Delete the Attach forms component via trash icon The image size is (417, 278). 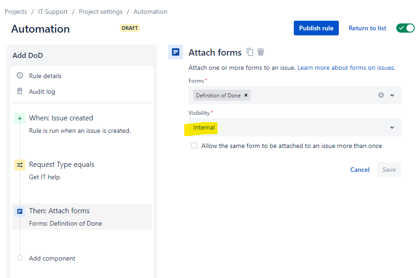click(x=261, y=52)
